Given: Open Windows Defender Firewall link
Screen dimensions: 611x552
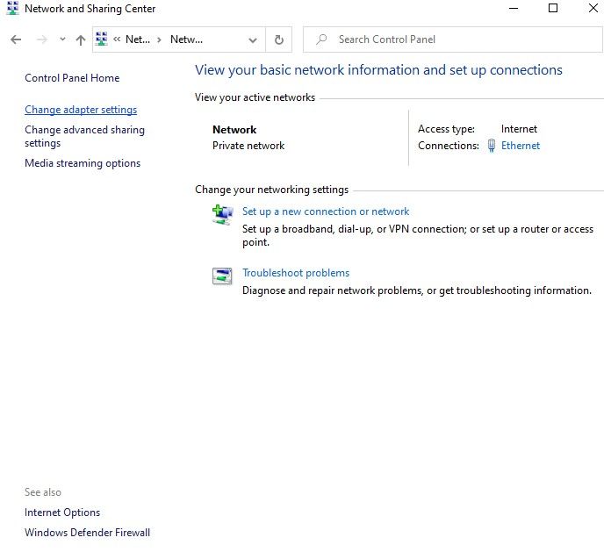Looking at the screenshot, I should tap(87, 533).
